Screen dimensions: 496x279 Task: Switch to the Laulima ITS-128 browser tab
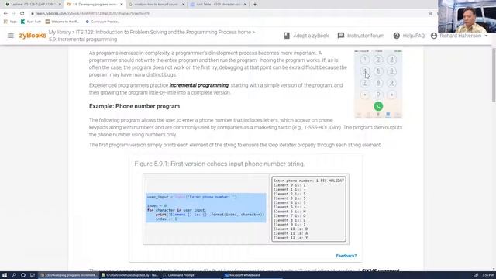pyautogui.click(x=32, y=5)
